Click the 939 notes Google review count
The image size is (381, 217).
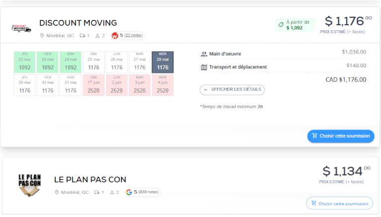click(148, 192)
